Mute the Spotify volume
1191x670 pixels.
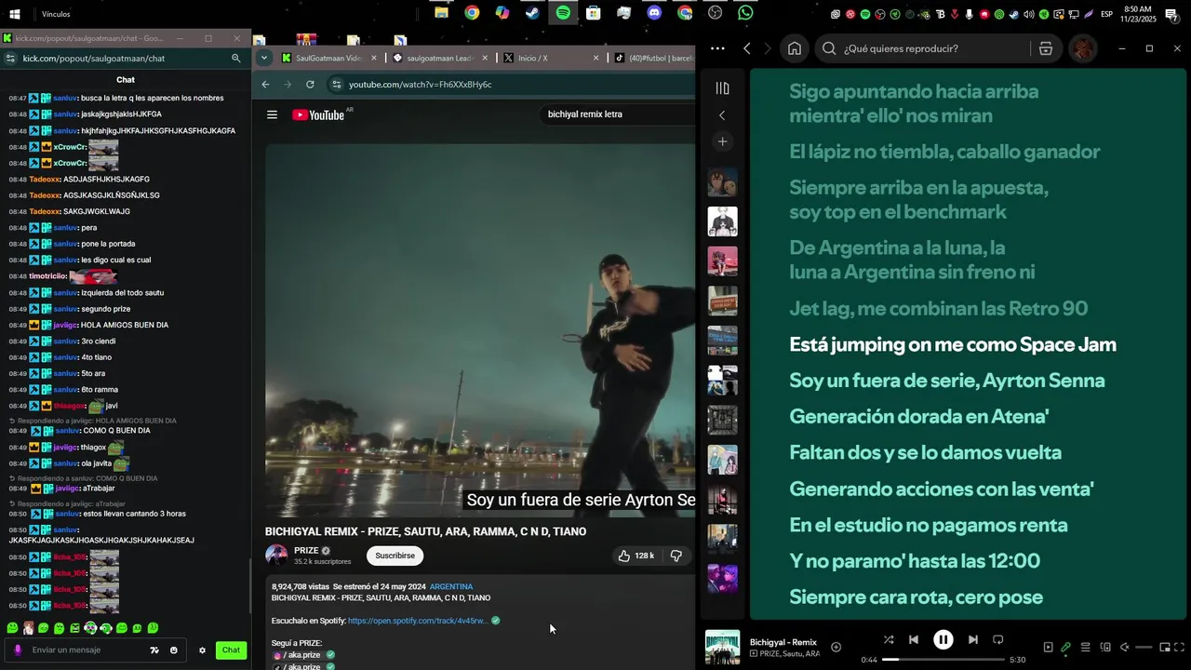coord(1124,647)
